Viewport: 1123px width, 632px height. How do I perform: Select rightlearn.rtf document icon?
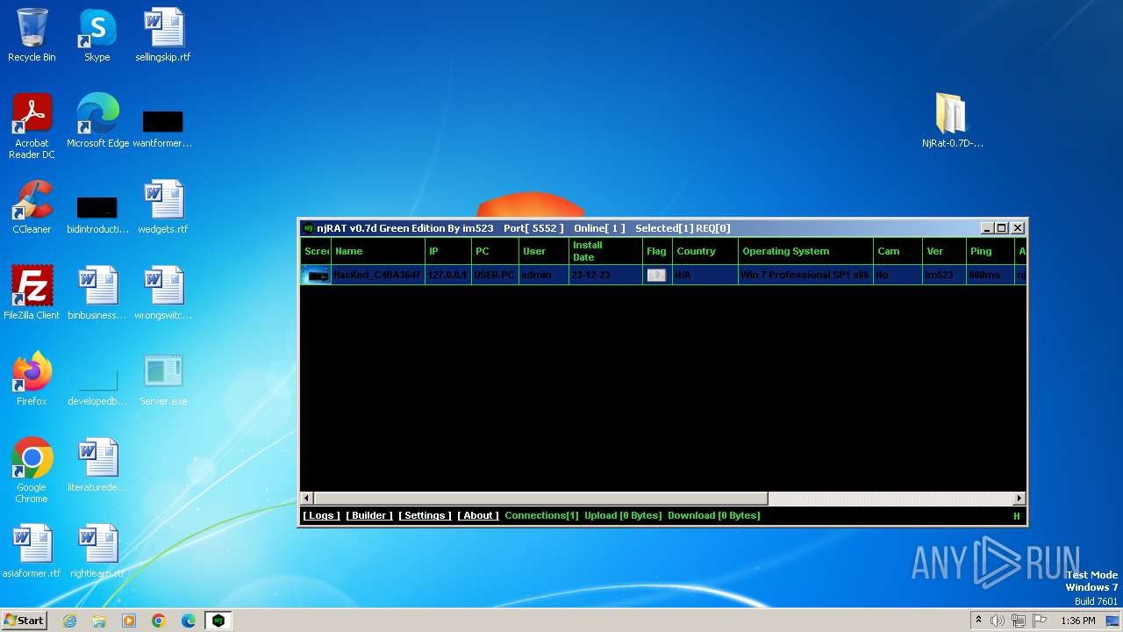pos(97,551)
